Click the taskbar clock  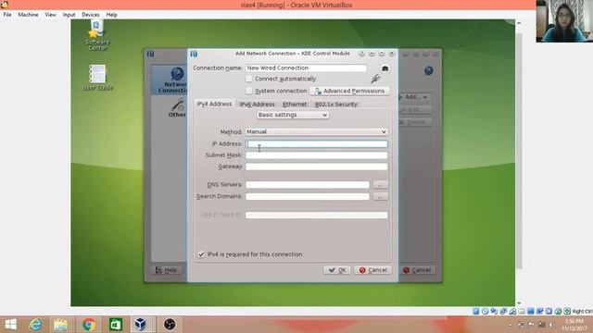[574, 325]
